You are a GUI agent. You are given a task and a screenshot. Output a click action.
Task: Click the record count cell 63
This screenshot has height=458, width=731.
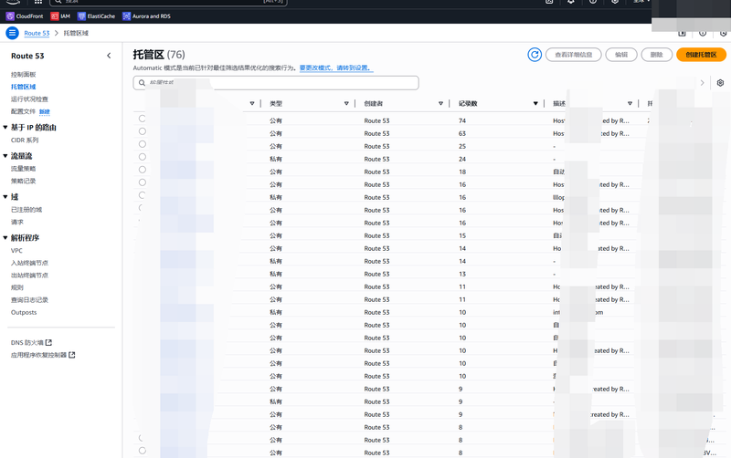click(x=462, y=133)
